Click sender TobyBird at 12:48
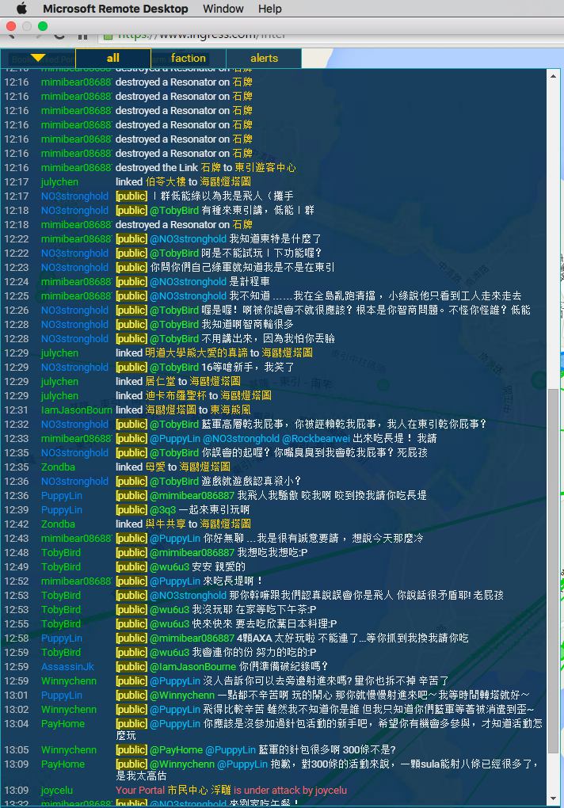The width and height of the screenshot is (564, 808). [x=61, y=552]
